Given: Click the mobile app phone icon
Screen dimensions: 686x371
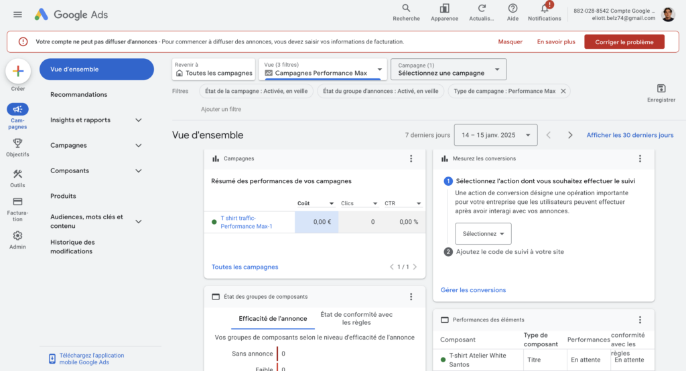Looking at the screenshot, I should pos(52,359).
